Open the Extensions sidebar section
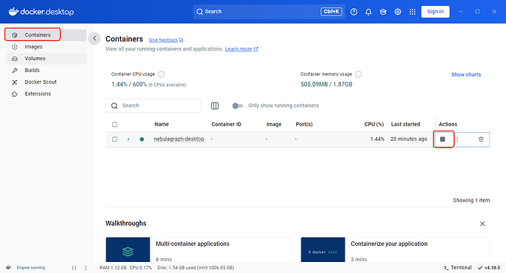Viewport: 506px width, 273px height. [46, 94]
